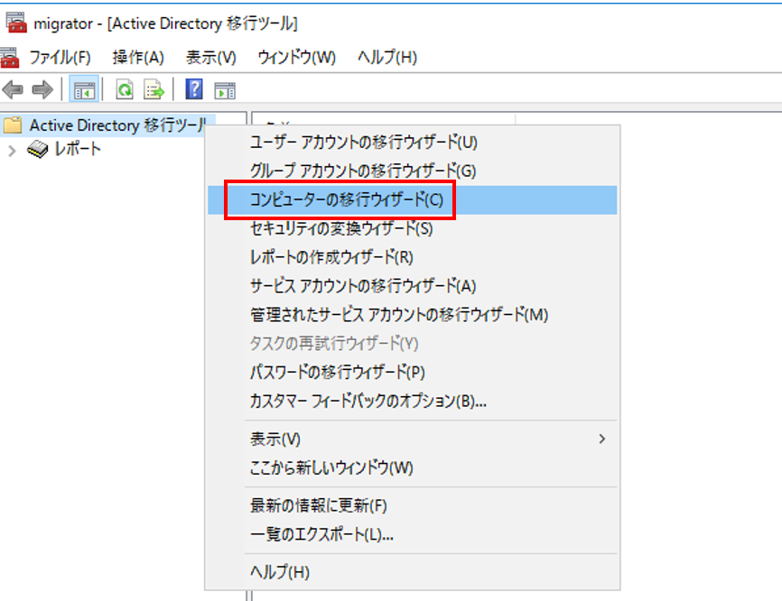Screen dimensions: 782x601
Task: Select 管理されたサービス アカウントの移行ウィザード(M)
Action: [413, 315]
